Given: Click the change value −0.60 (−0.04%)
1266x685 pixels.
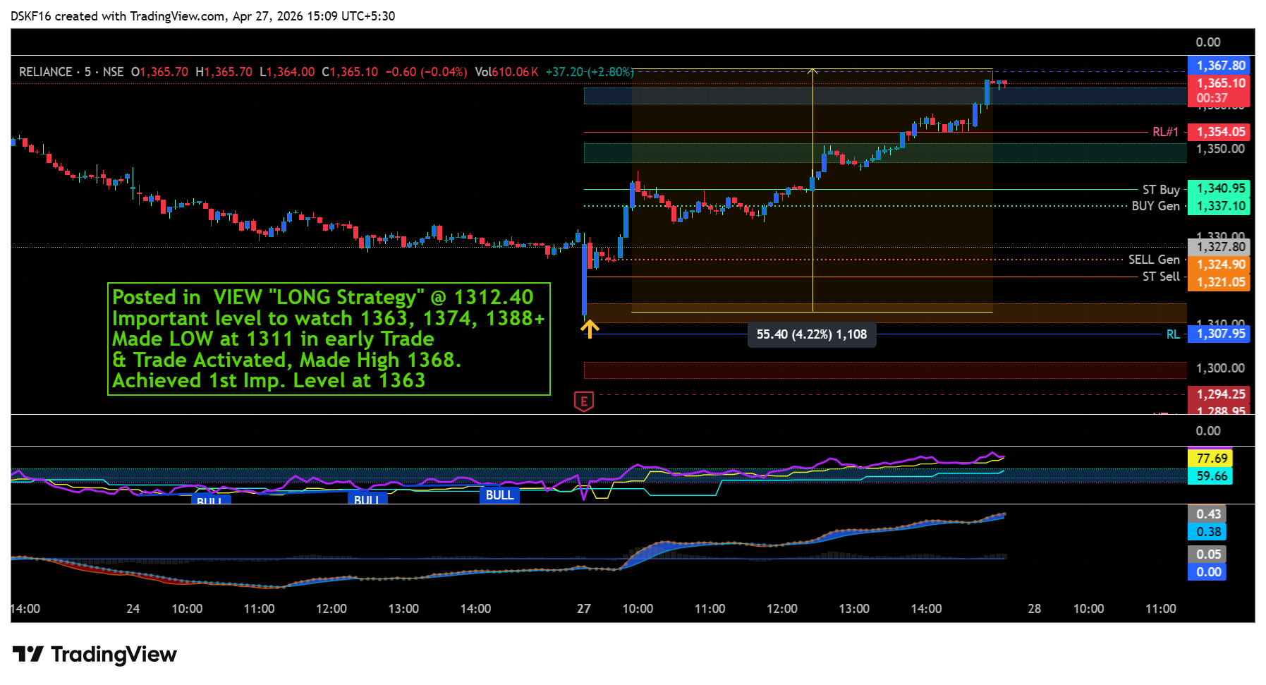Looking at the screenshot, I should pos(426,72).
